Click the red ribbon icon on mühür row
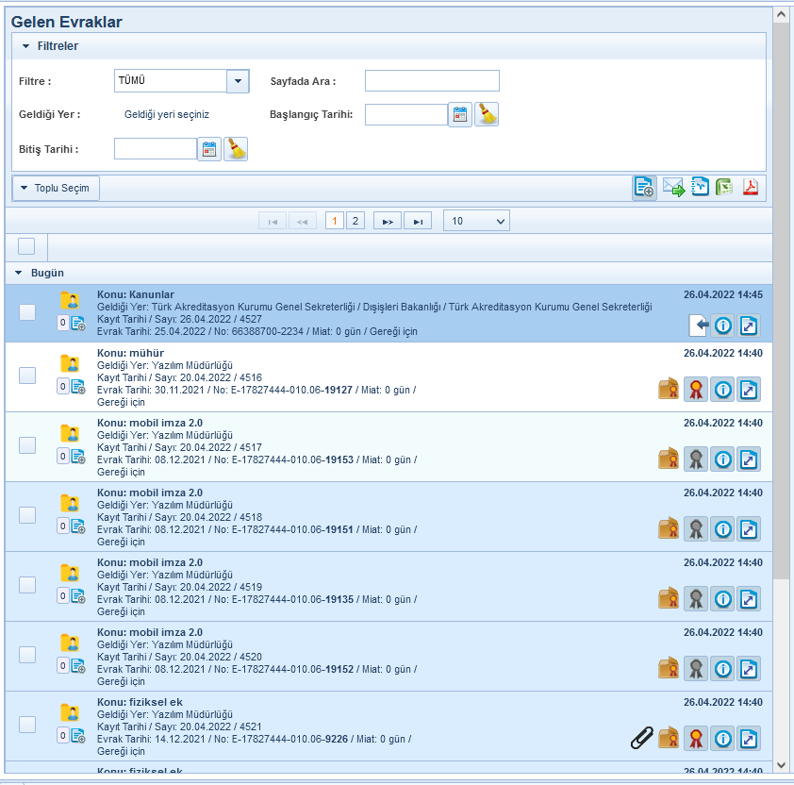 pyautogui.click(x=696, y=389)
